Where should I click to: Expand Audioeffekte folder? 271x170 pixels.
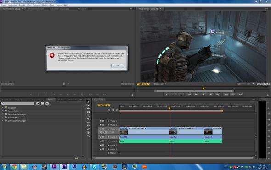[x=2, y=111]
